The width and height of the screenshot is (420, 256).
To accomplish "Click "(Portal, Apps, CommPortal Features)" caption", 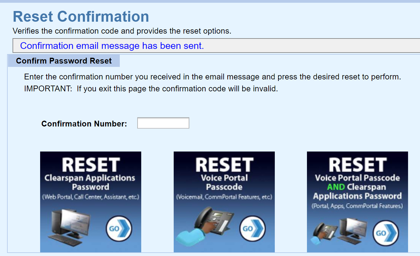I will [358, 206].
